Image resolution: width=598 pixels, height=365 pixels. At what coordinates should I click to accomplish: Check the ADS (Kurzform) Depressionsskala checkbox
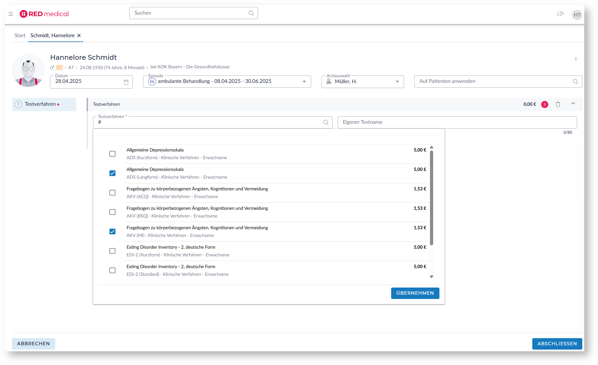click(112, 154)
